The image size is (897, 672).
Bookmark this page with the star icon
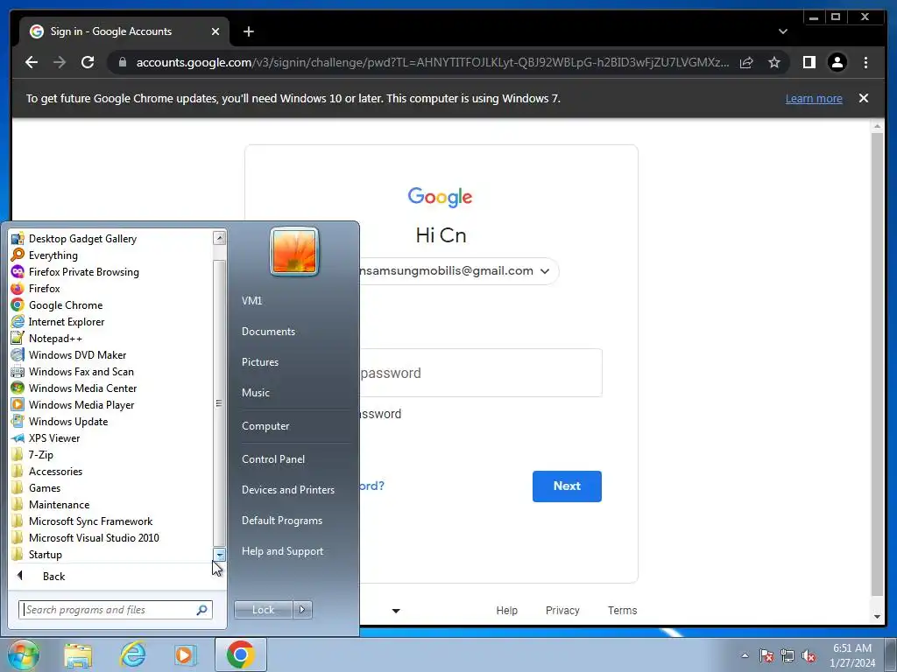[774, 62]
